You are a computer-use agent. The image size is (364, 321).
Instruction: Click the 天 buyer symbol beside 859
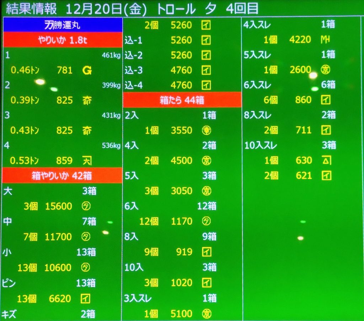(87, 161)
